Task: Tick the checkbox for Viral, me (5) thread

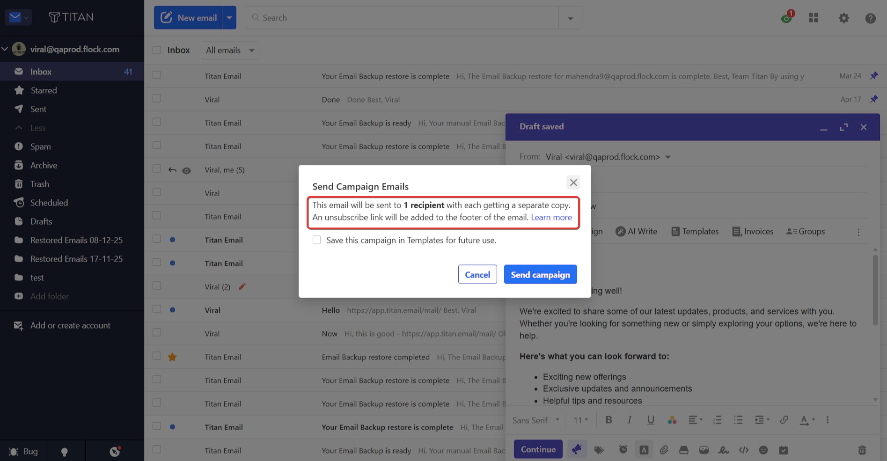Action: (x=157, y=168)
